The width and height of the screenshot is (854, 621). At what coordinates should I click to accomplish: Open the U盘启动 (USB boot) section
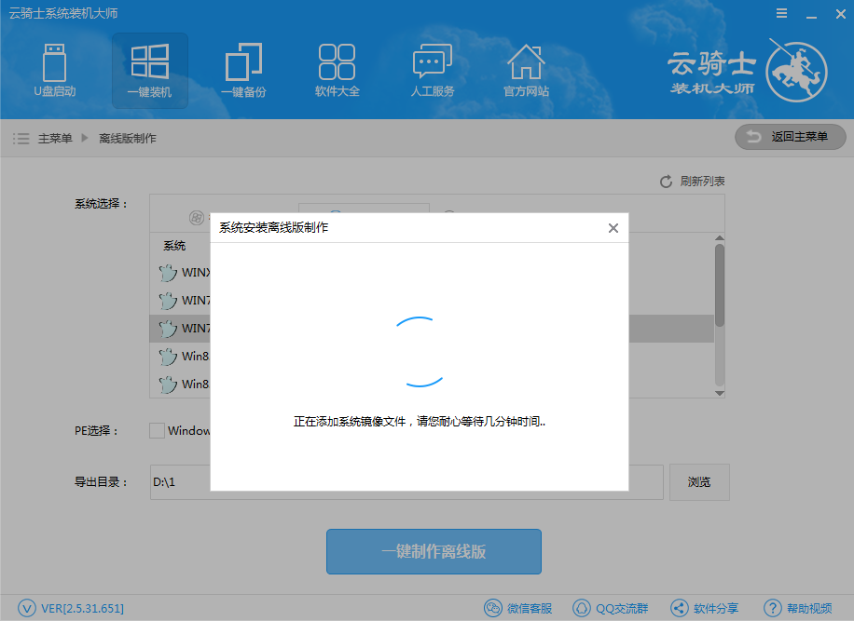[55, 71]
